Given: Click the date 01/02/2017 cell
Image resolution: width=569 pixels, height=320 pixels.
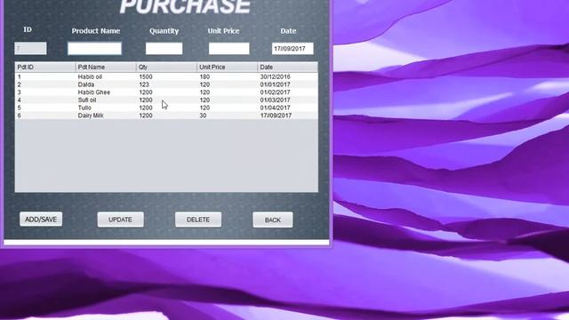Looking at the screenshot, I should coord(275,92).
